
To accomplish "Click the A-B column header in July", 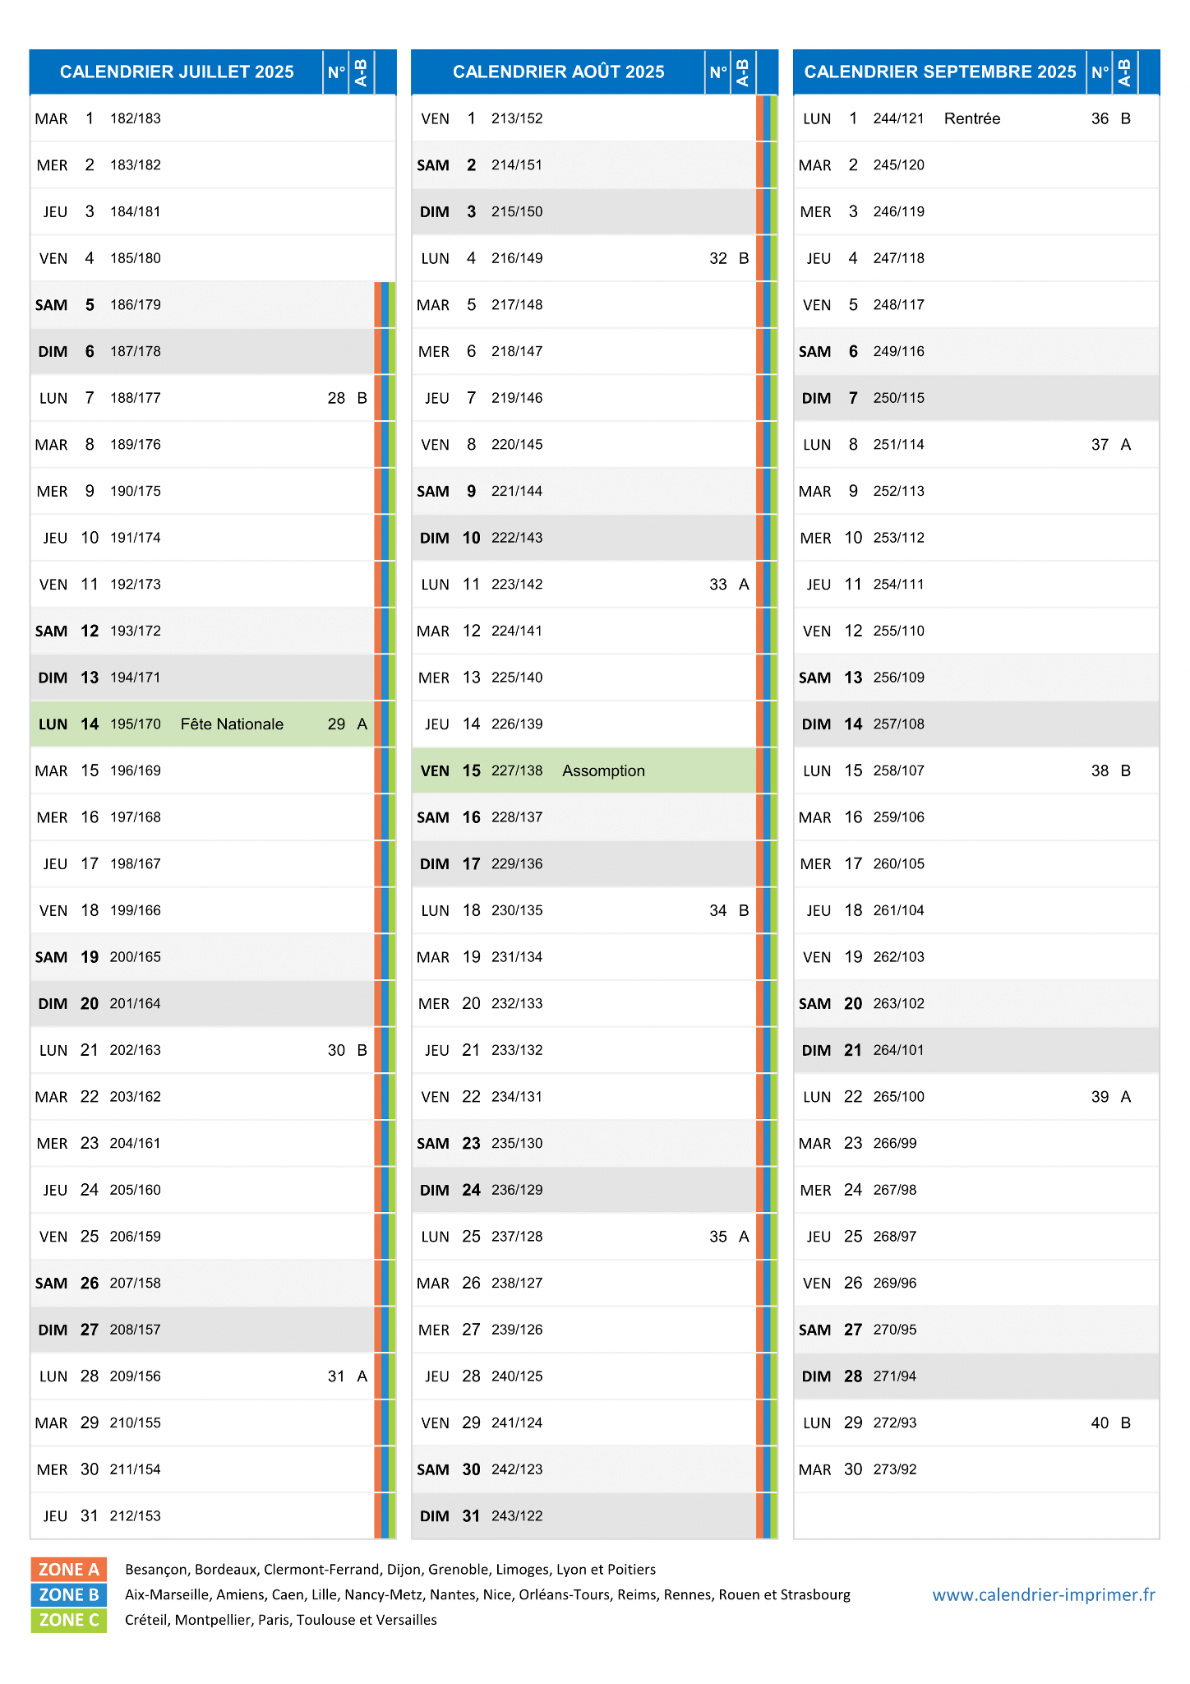I will click(361, 72).
